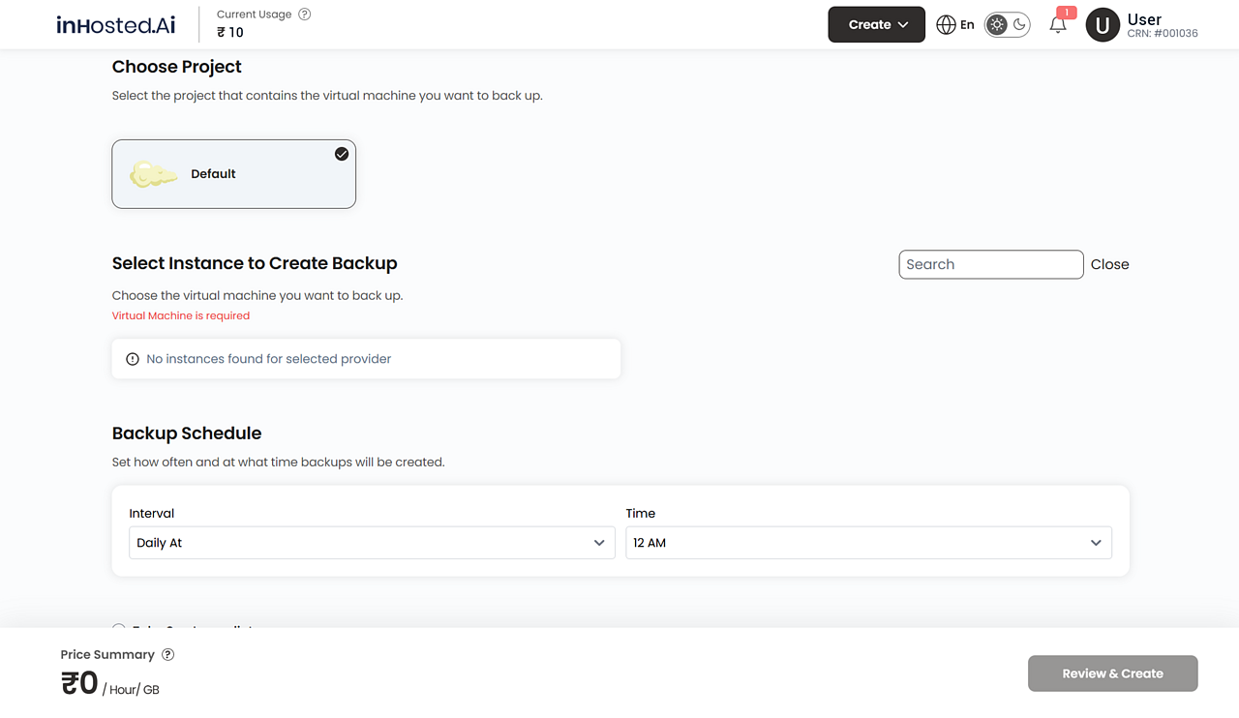Expand the Interval dropdown
The height and width of the screenshot is (718, 1239).
(372, 543)
